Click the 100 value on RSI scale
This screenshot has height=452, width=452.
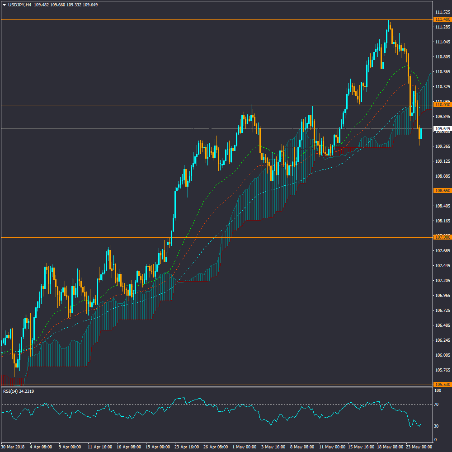point(438,391)
